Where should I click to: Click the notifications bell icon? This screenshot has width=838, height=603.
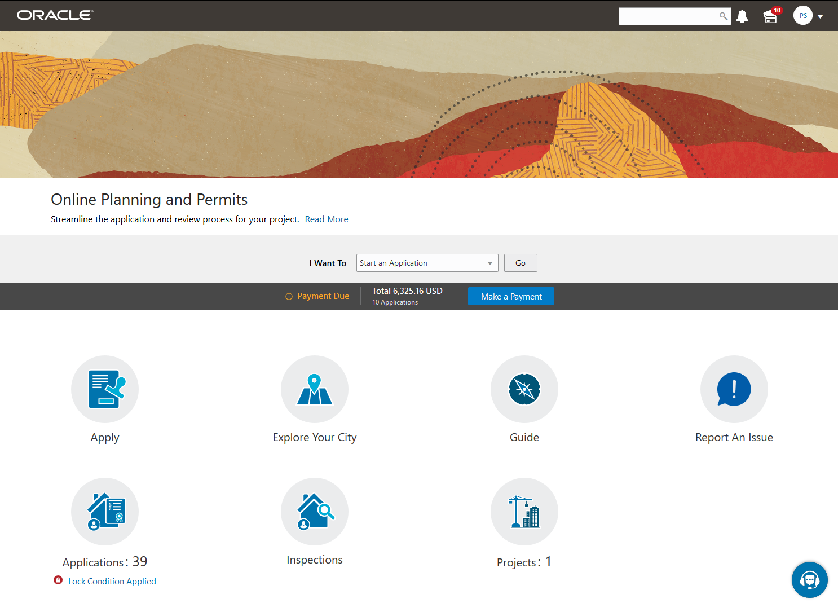pyautogui.click(x=742, y=16)
